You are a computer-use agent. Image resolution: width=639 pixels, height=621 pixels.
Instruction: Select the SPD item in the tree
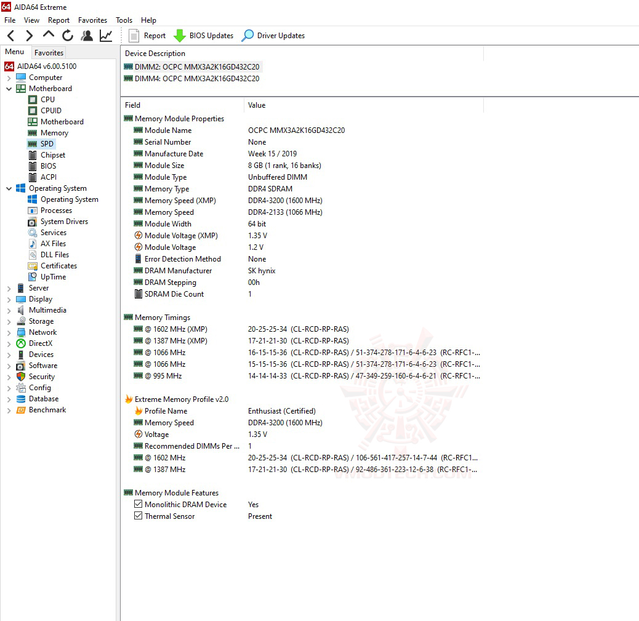pyautogui.click(x=41, y=144)
